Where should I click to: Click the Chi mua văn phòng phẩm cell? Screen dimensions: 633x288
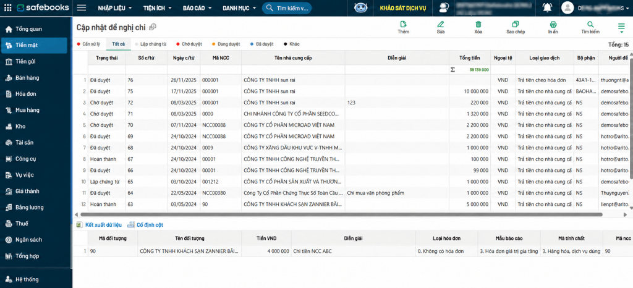point(397,193)
